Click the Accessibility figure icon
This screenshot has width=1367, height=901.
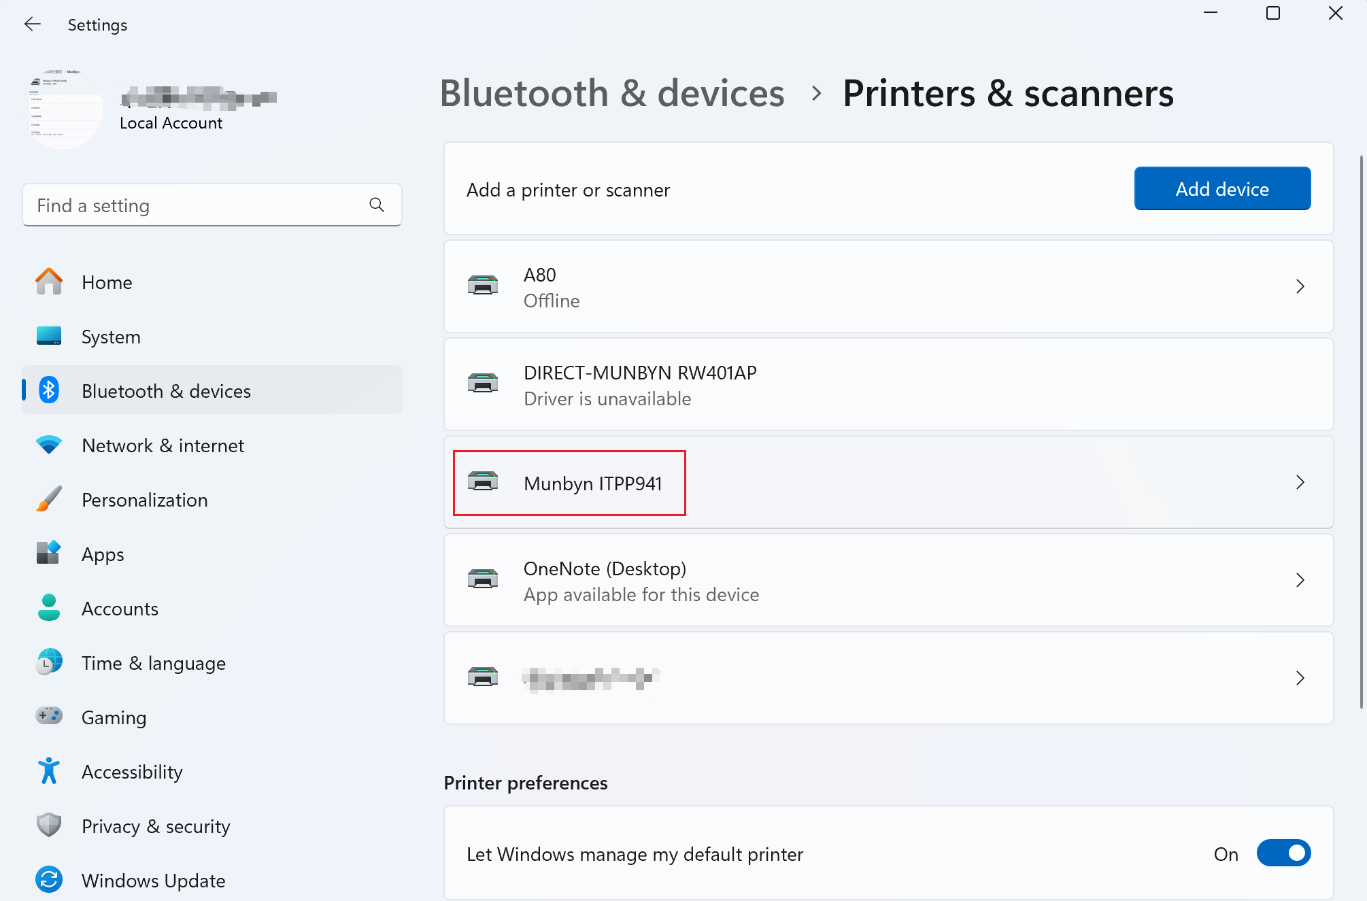coord(49,771)
